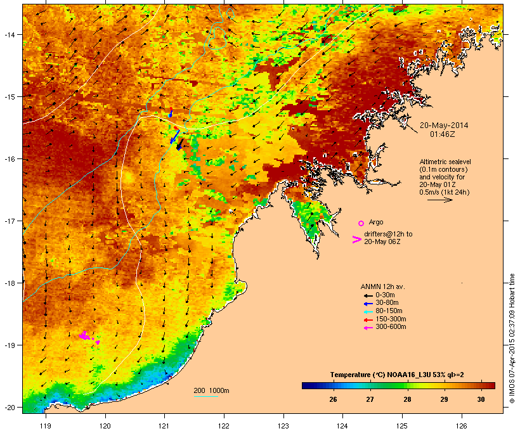Click the cyan 200 1000m isobath legend line
The image size is (520, 431).
[x=205, y=396]
